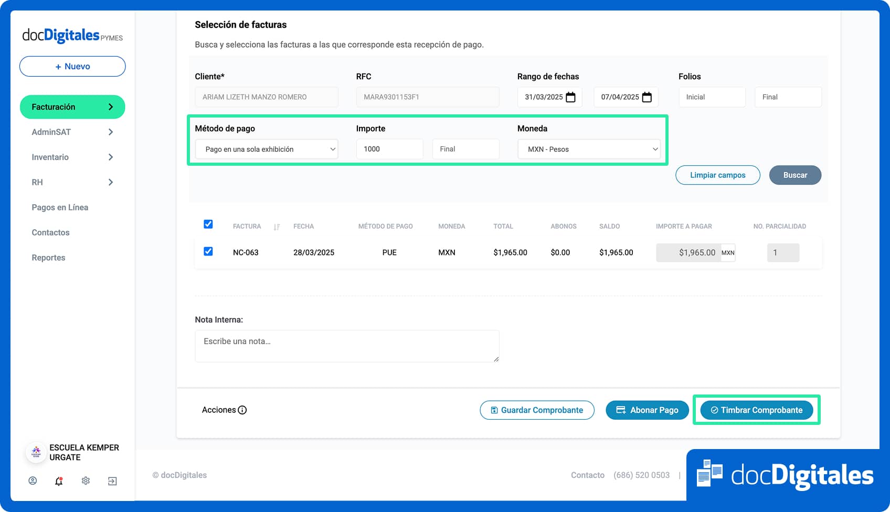Click the Nota Interna text area

(x=347, y=346)
